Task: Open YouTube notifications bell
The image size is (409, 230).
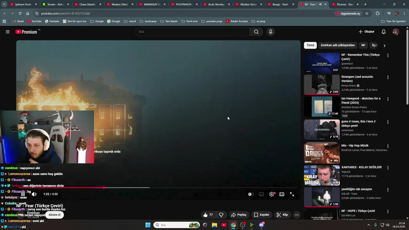Action: coord(384,32)
